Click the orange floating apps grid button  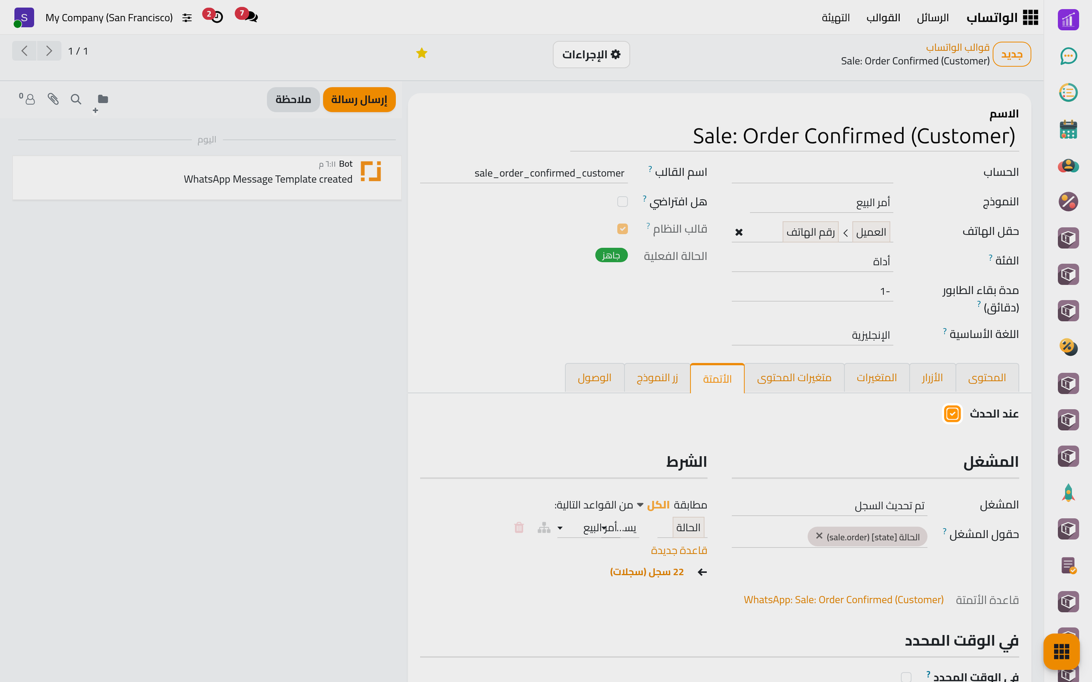pos(1061,652)
